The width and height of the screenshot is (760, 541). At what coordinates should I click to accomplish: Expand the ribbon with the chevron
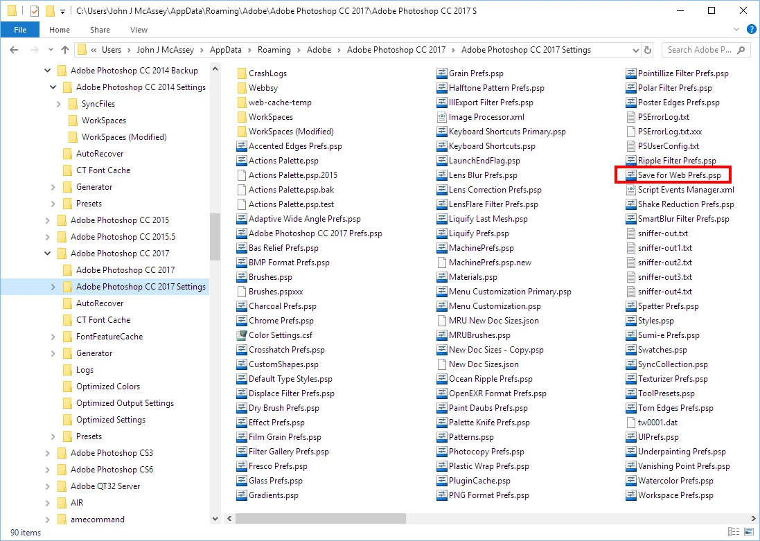736,30
